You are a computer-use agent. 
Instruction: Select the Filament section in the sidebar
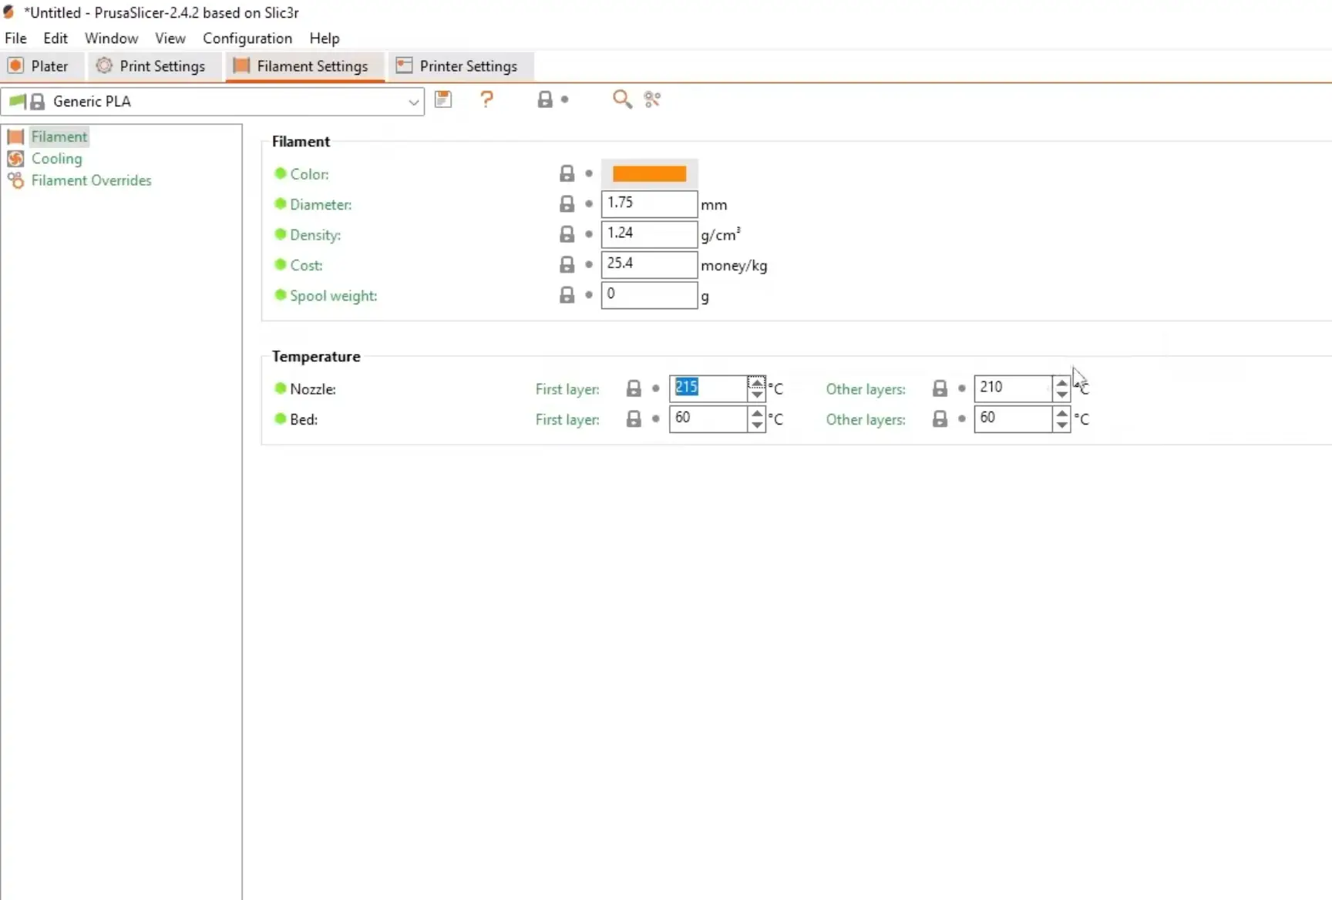tap(59, 136)
